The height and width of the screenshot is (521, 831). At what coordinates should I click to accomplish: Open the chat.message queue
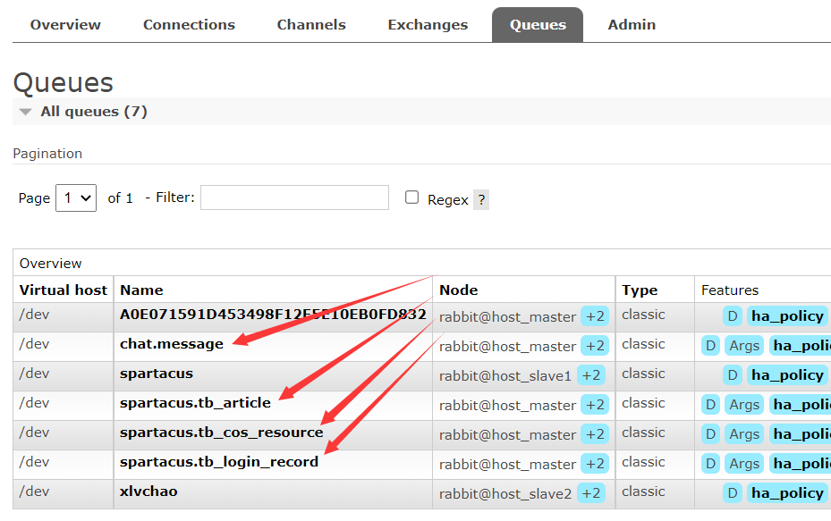point(172,344)
